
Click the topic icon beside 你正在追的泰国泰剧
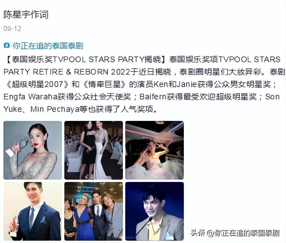tap(7, 45)
